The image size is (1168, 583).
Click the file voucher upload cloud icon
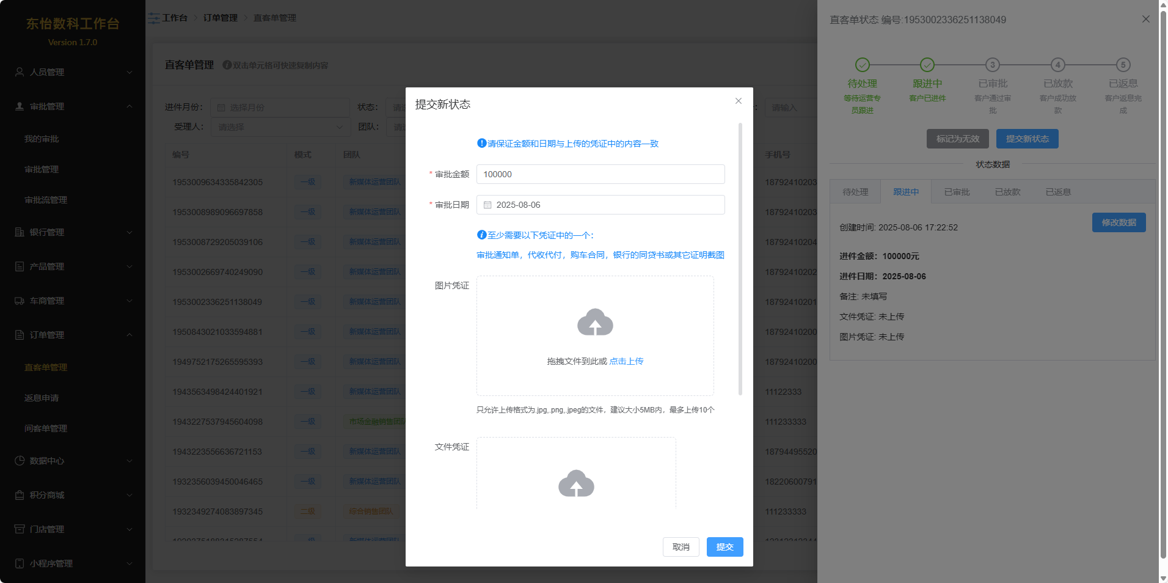(x=575, y=483)
